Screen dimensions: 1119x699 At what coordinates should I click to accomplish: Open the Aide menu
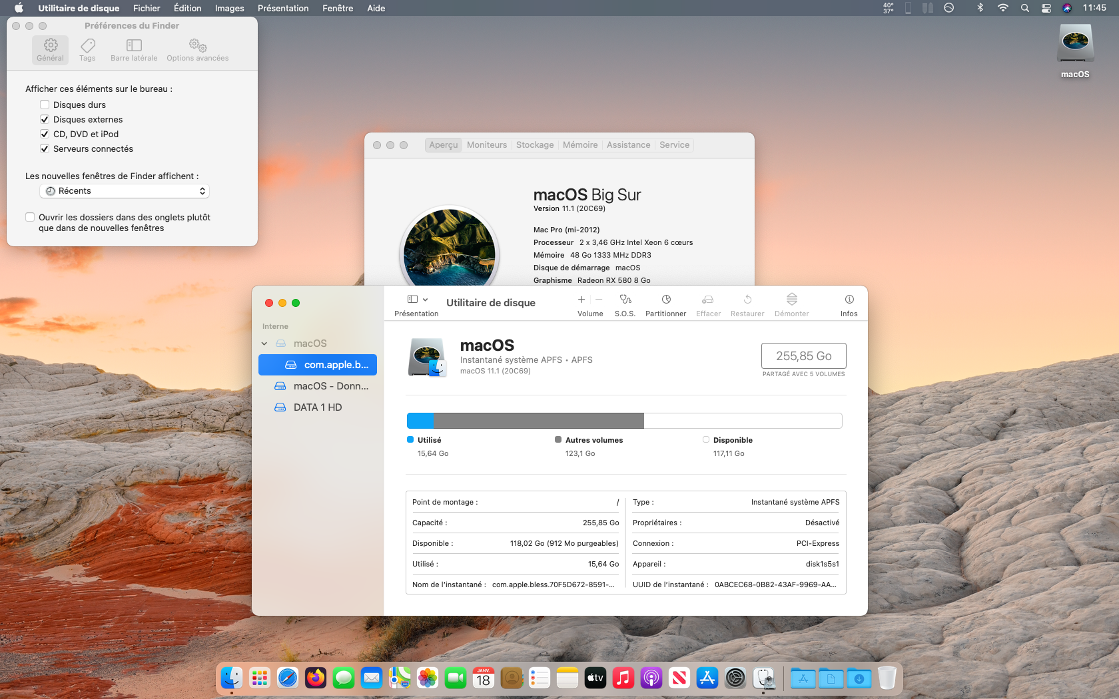coord(376,8)
